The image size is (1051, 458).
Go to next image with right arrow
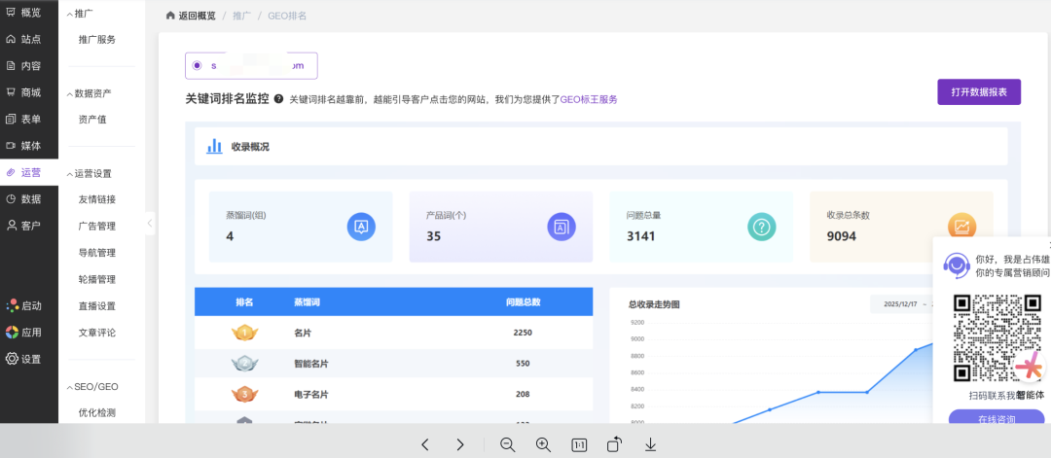tap(460, 444)
